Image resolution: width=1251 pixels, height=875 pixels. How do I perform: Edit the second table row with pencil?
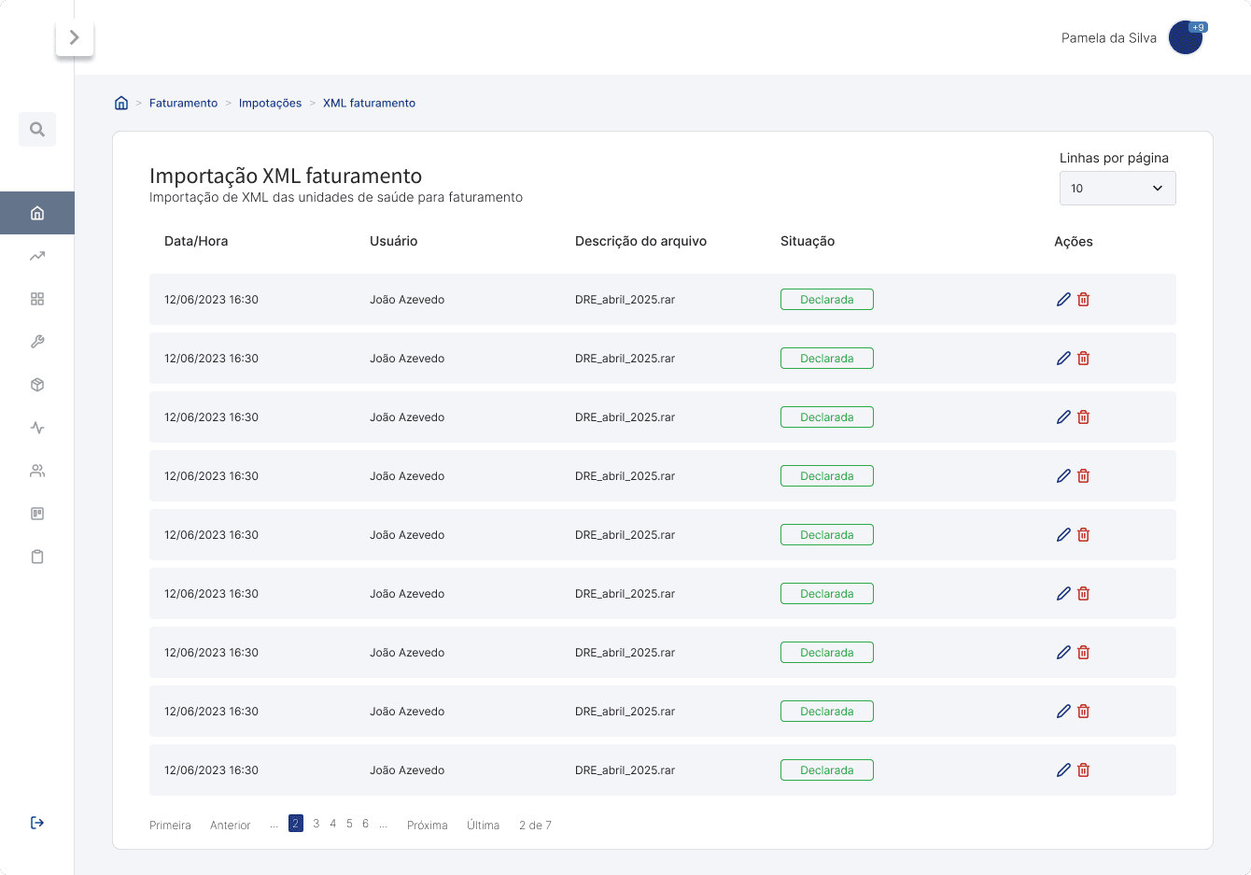click(x=1063, y=359)
